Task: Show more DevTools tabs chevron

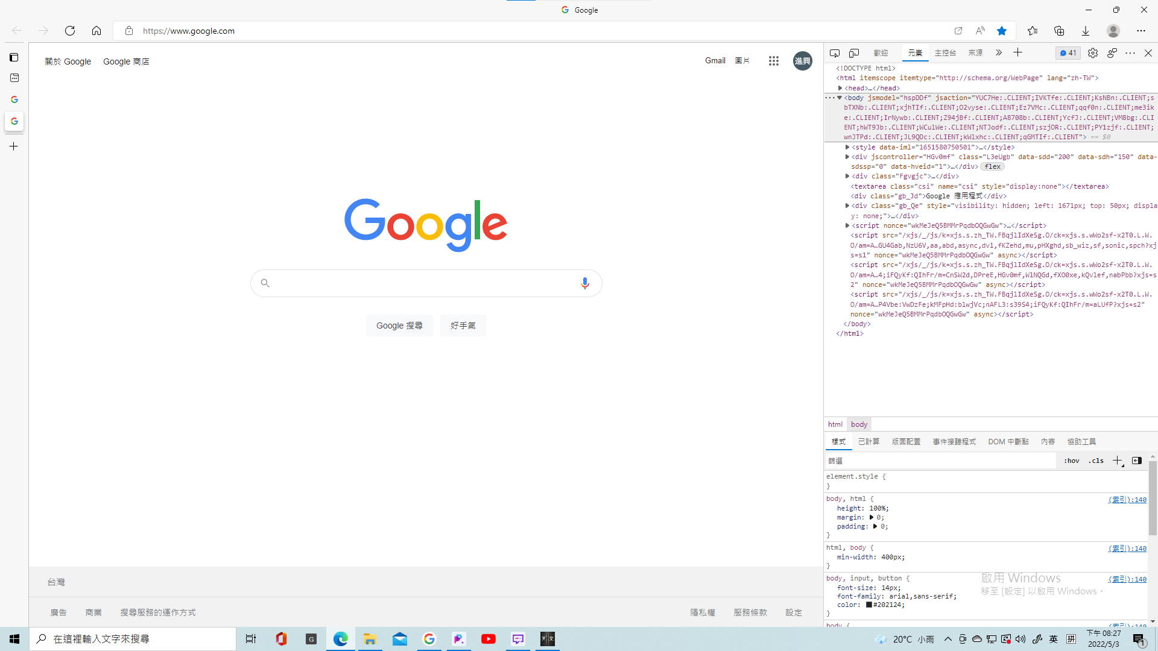Action: [x=999, y=53]
